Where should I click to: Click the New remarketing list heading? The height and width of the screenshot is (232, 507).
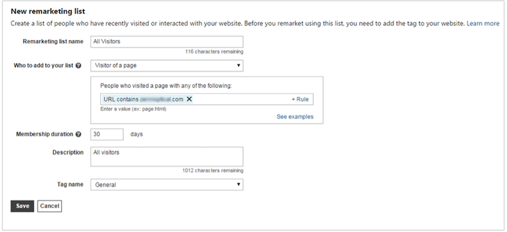(48, 11)
